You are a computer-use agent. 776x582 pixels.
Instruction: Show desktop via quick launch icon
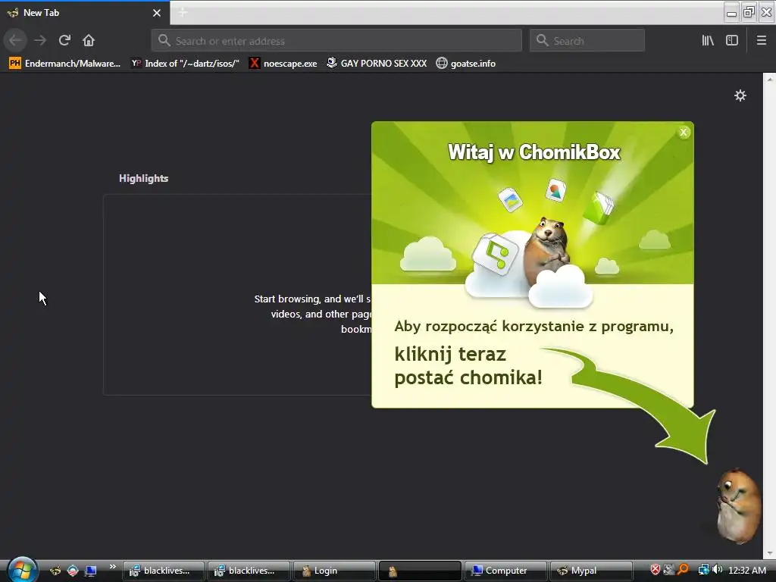(x=91, y=571)
